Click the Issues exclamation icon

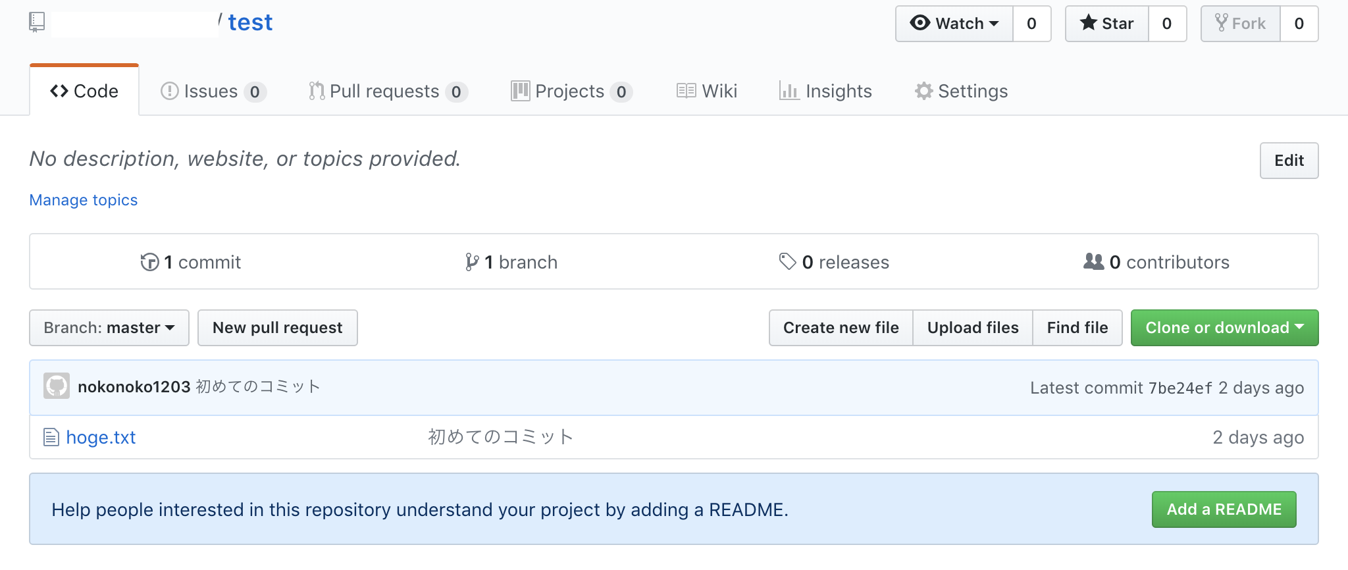pyautogui.click(x=170, y=91)
